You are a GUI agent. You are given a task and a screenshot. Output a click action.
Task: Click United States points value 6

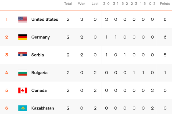[165, 20]
